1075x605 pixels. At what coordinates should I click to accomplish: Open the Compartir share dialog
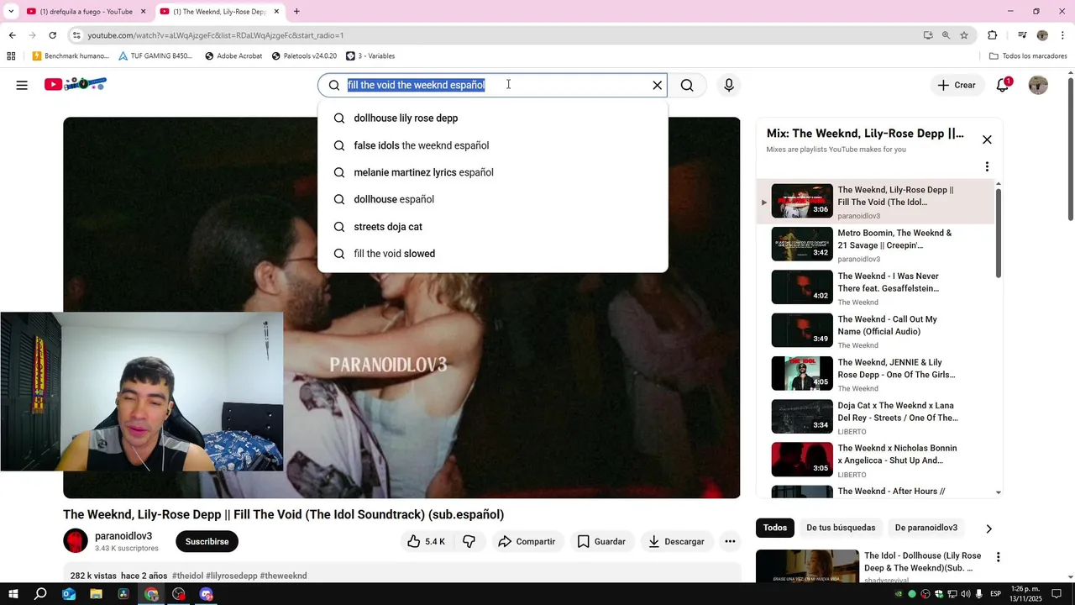coord(527,542)
